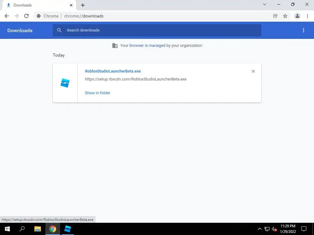Screen dimensions: 314x235
Task: Open File Explorer from taskbar
Action: [37, 229]
